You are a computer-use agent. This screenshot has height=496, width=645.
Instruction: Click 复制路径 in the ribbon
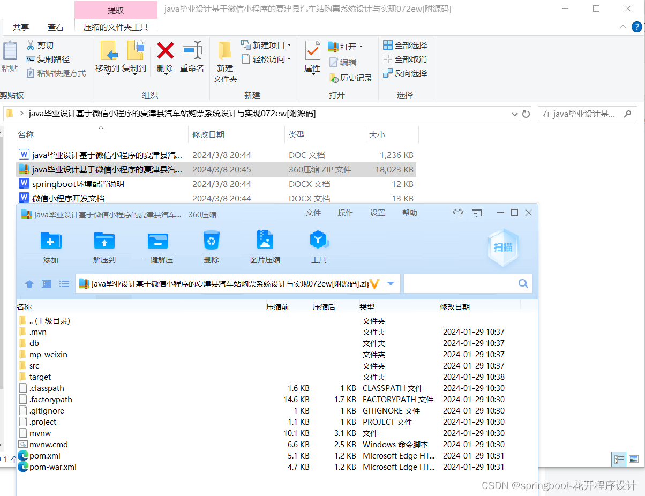click(48, 59)
